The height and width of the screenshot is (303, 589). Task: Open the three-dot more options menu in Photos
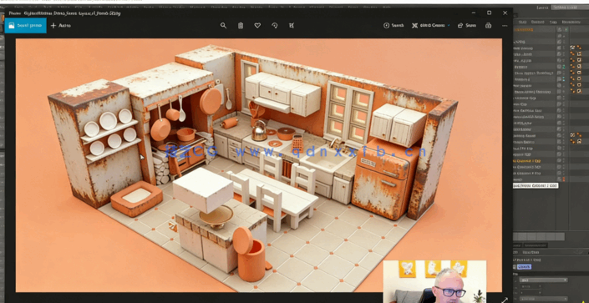pyautogui.click(x=505, y=26)
